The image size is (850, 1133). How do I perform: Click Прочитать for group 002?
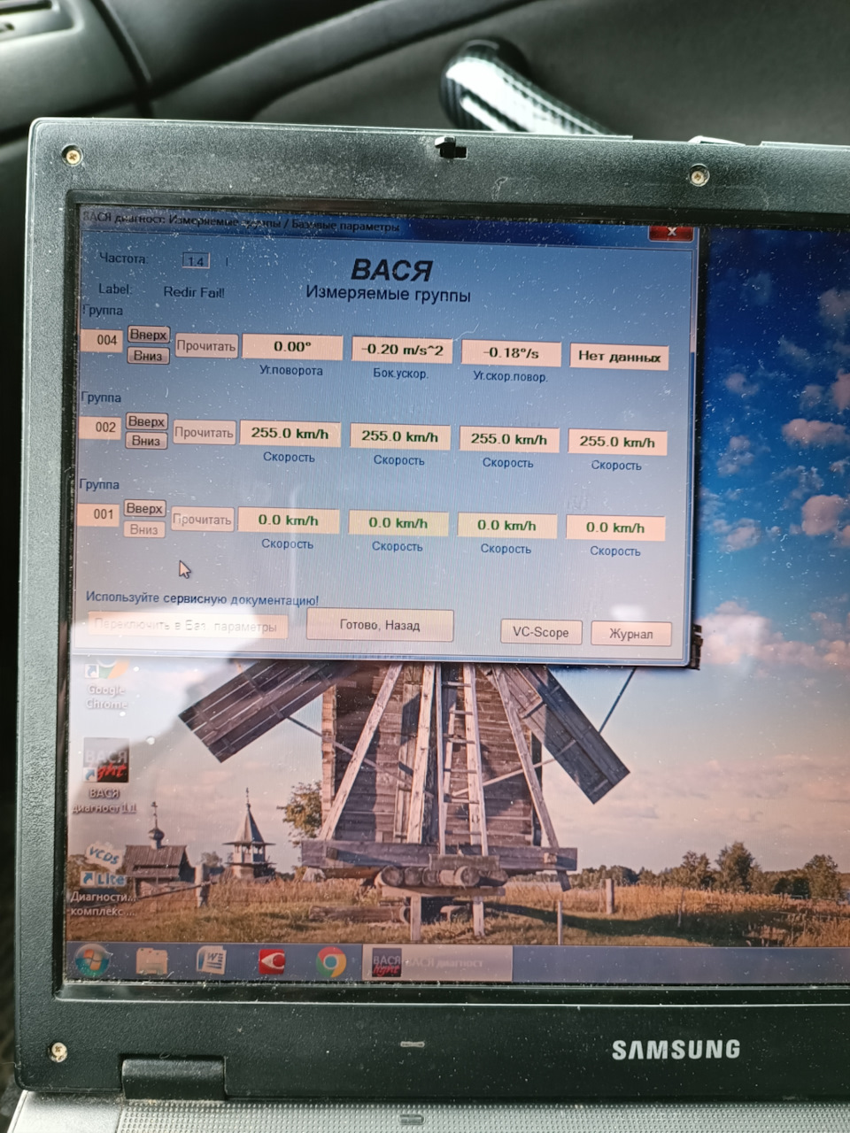(204, 433)
